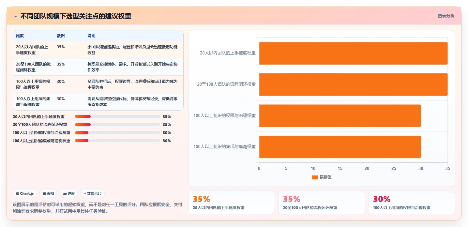This screenshot has height=227, width=468.
Task: Click the data card caption 20人以内团队的上手速度权重
Action: [x=219, y=208]
